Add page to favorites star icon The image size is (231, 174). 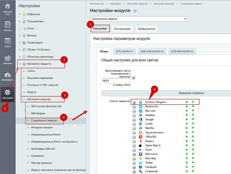pyautogui.click(x=135, y=11)
